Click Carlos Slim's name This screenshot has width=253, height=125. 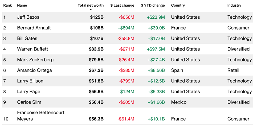point(29,102)
